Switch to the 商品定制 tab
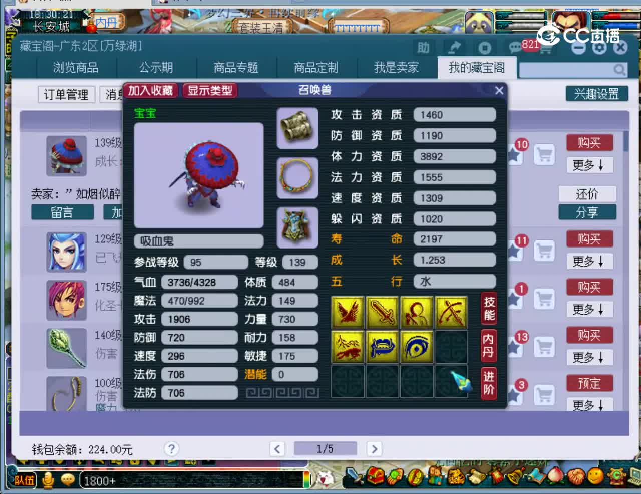 click(316, 68)
